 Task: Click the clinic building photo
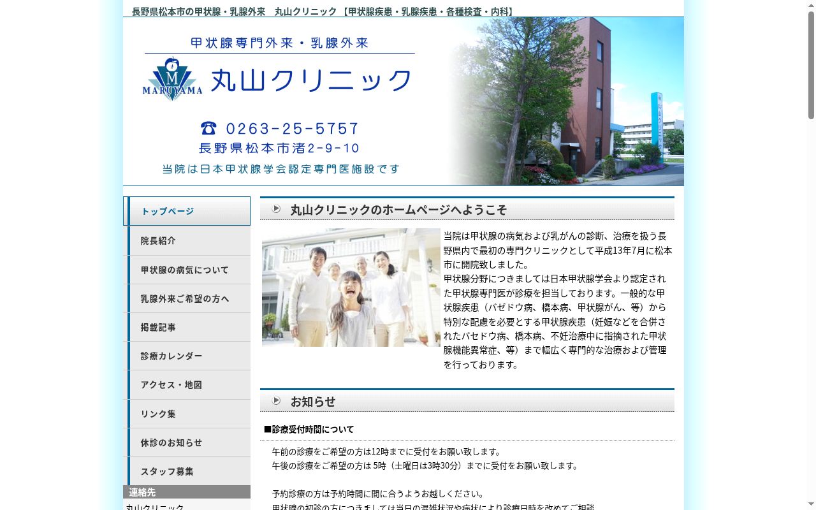565,101
